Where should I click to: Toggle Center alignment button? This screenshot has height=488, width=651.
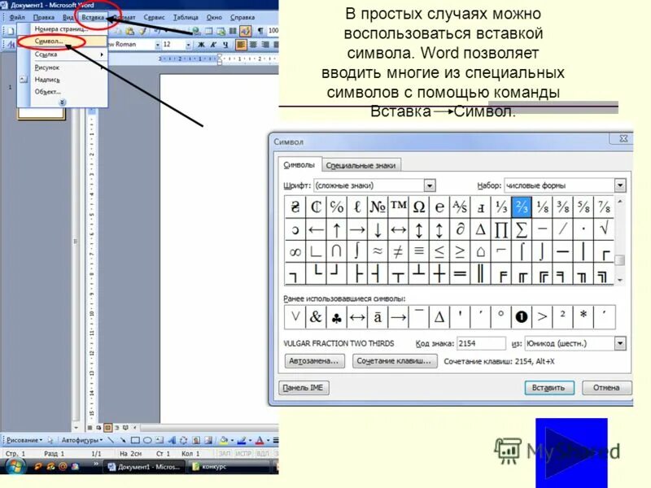(253, 45)
